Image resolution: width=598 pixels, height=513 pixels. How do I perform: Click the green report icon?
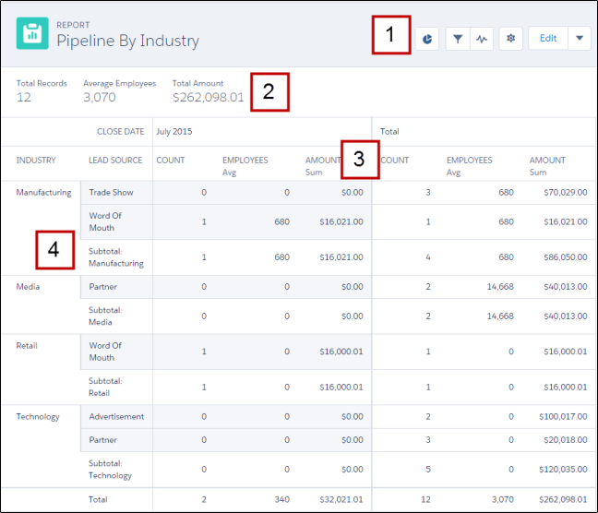click(x=32, y=33)
